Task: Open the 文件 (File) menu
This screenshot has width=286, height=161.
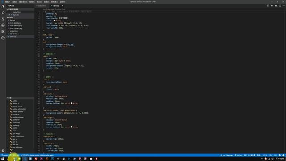Action: tap(8, 2)
